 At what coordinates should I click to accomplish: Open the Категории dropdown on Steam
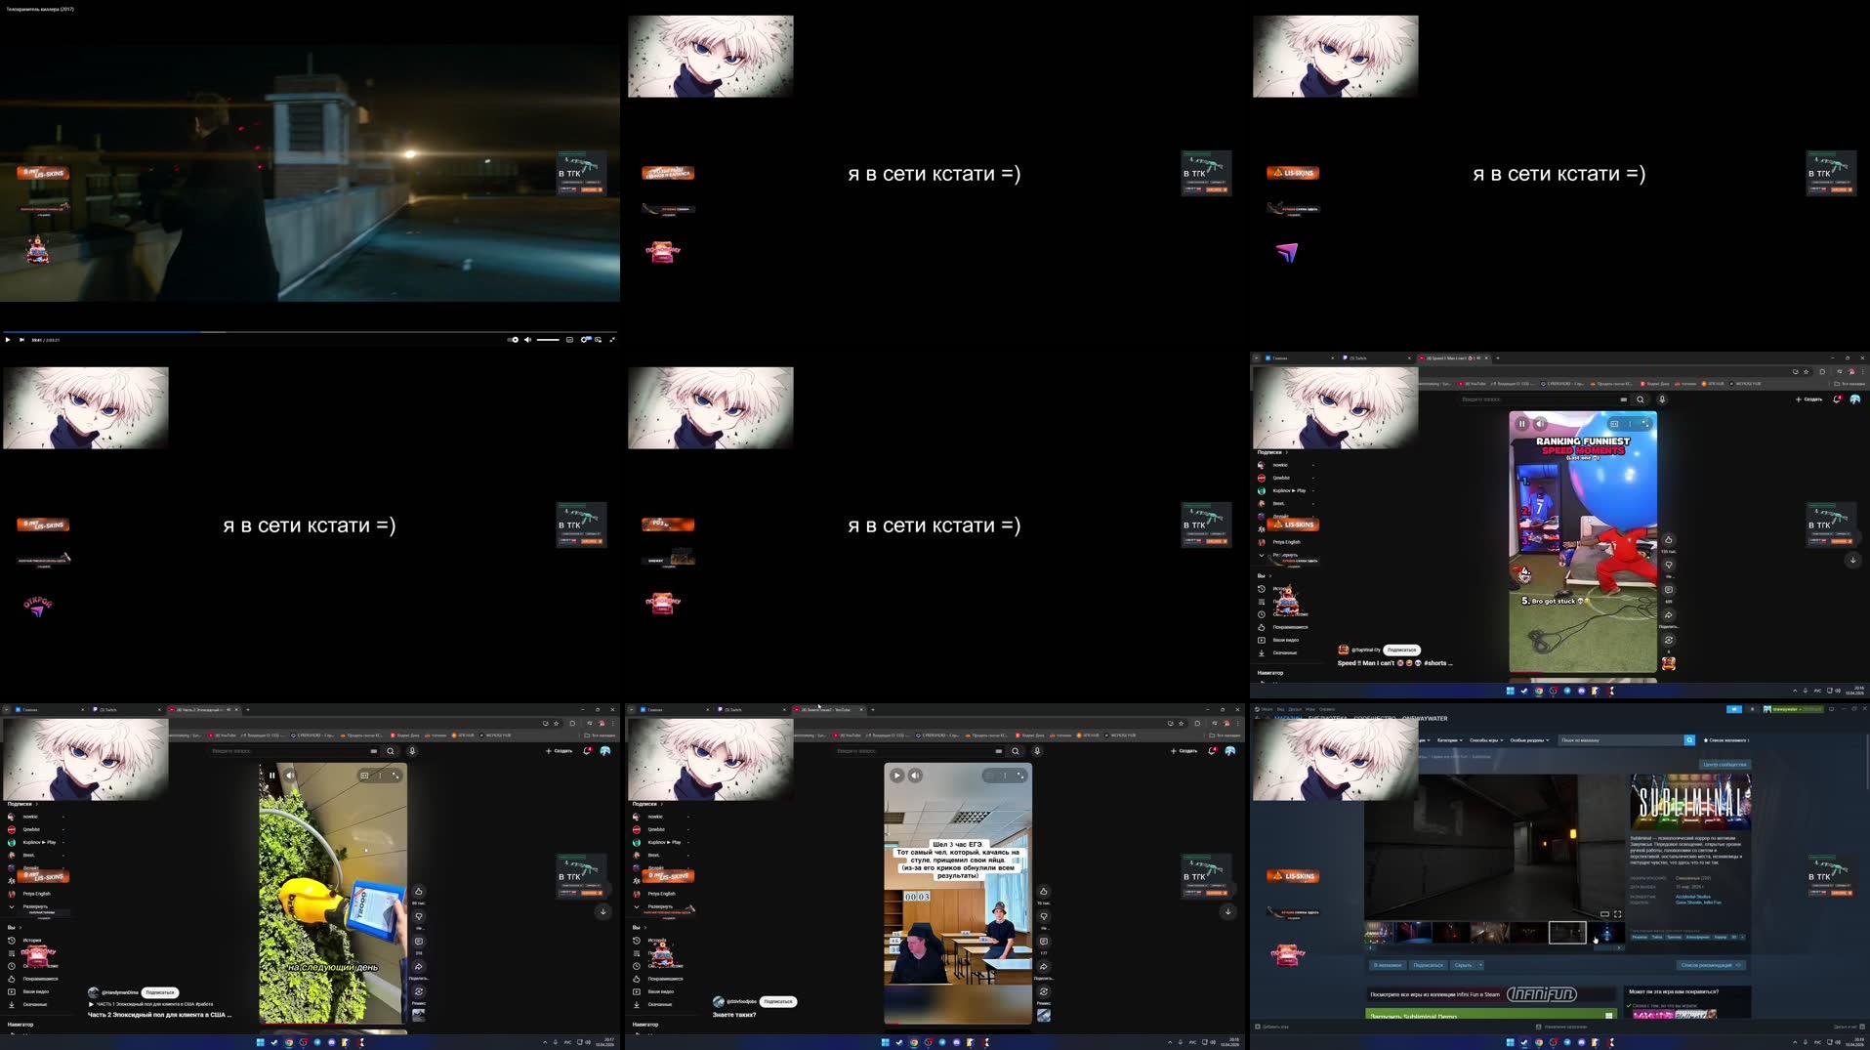pyautogui.click(x=1447, y=740)
